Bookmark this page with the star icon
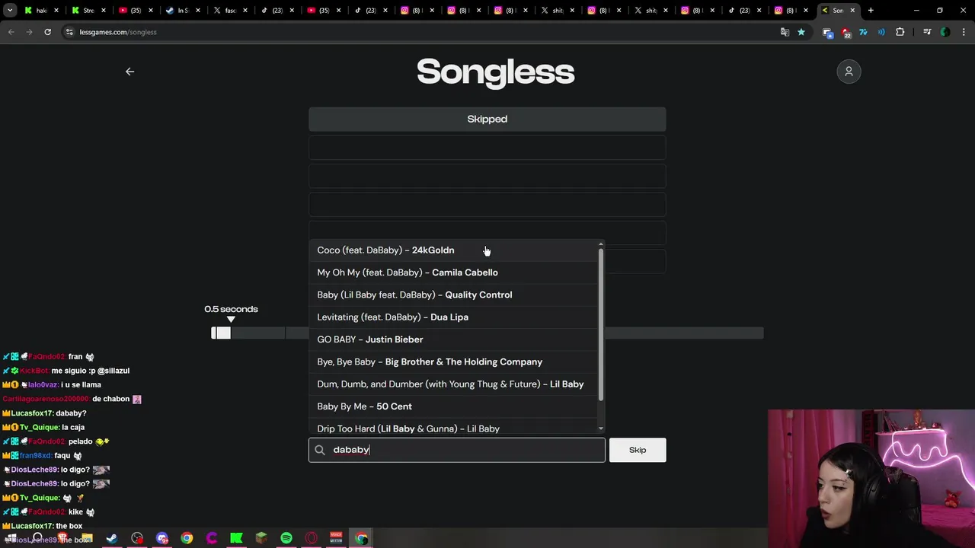 [x=801, y=32]
